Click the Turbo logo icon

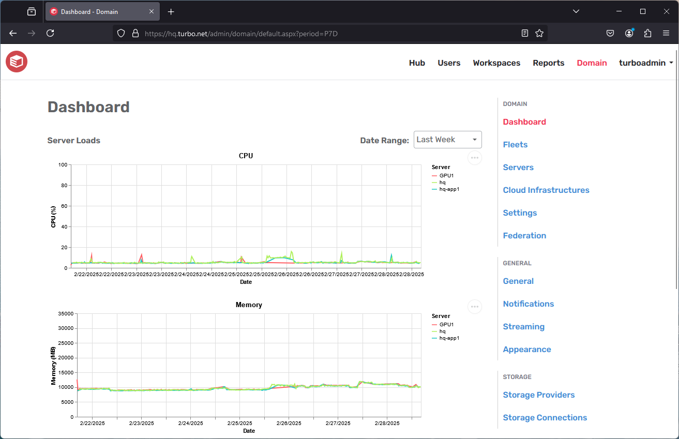click(16, 62)
